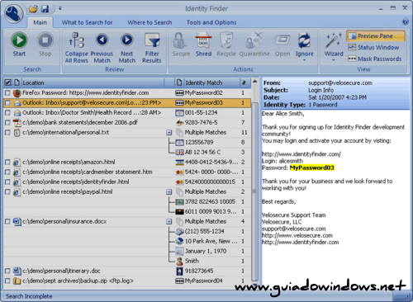
Task: Click the Ignore action icon
Action: tap(304, 40)
